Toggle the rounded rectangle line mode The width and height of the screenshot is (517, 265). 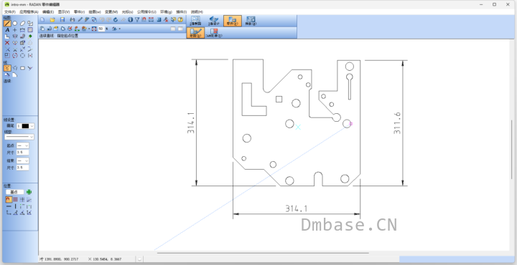[x=22, y=68]
